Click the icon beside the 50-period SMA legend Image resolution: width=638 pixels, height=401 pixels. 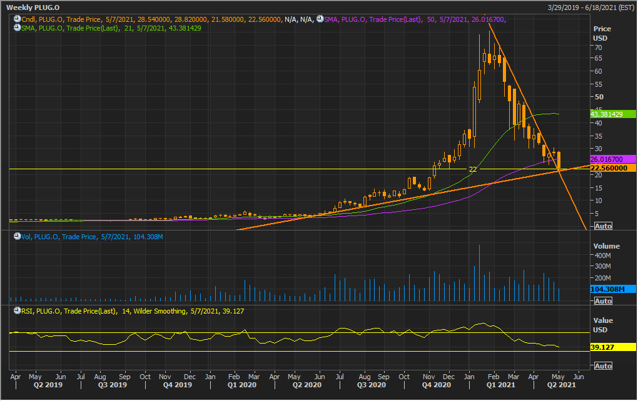[320, 19]
